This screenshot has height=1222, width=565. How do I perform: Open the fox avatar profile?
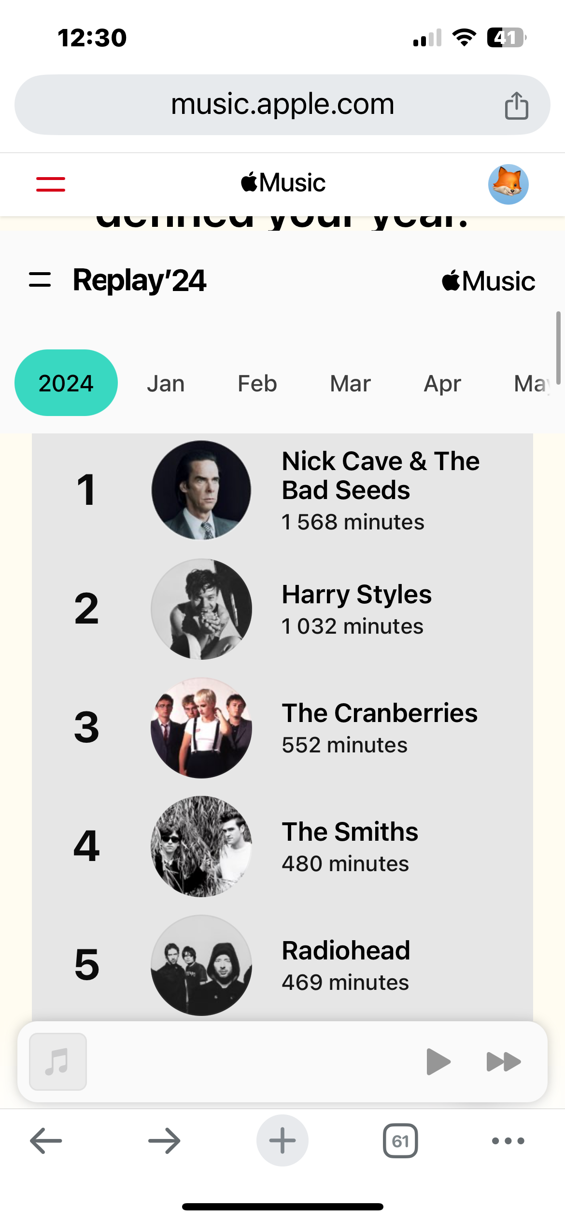tap(508, 184)
